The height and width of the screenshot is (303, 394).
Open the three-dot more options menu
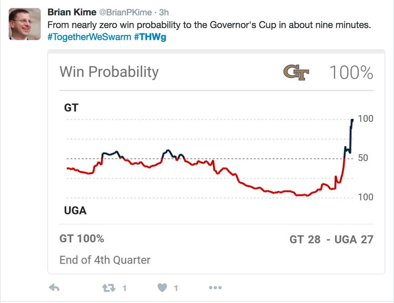215,288
